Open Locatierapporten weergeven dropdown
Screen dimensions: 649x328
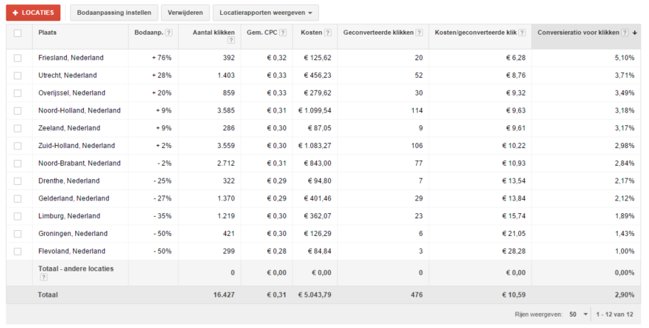click(x=266, y=13)
